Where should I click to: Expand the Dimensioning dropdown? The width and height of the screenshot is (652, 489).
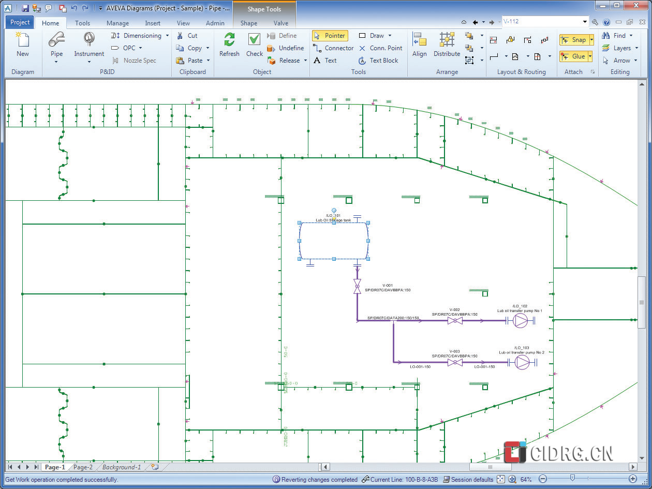pyautogui.click(x=167, y=36)
